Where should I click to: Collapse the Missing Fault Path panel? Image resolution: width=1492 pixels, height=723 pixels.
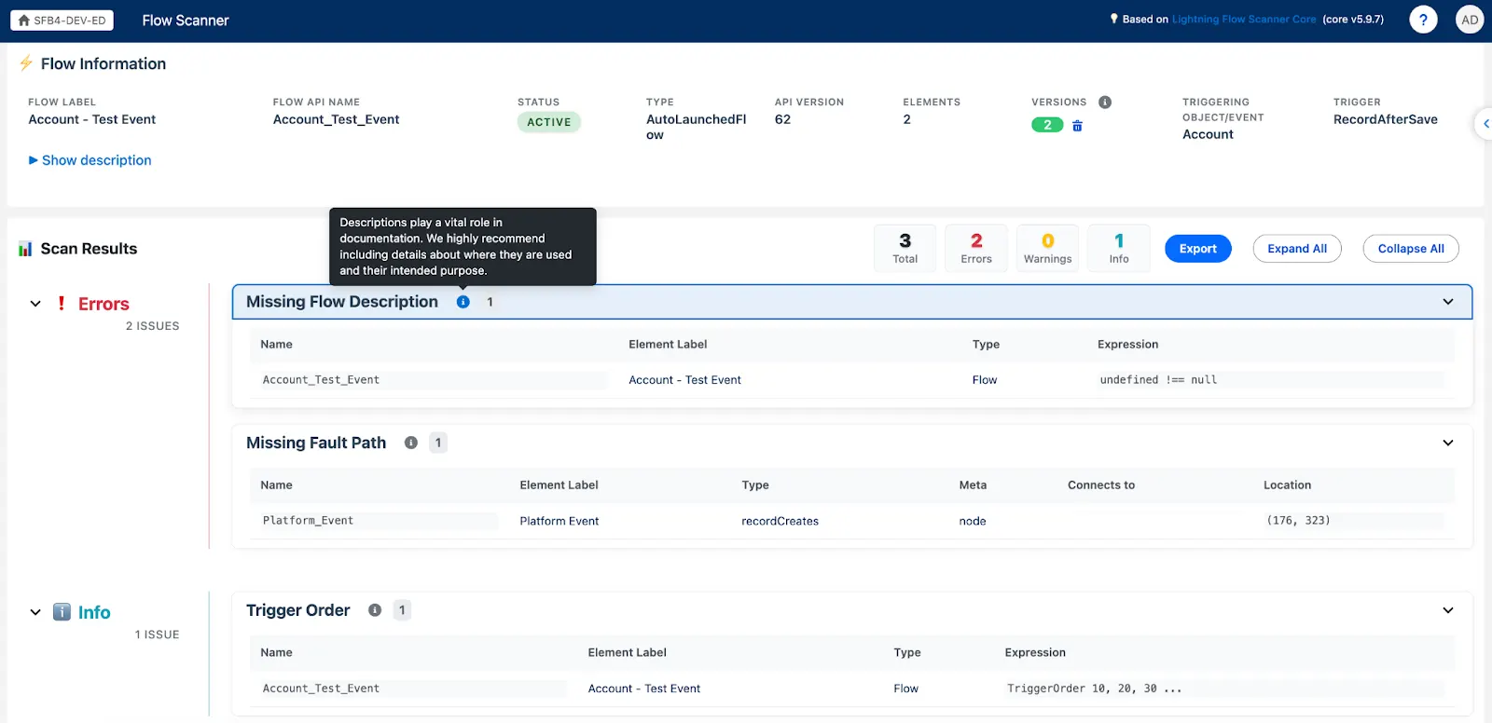click(1448, 443)
